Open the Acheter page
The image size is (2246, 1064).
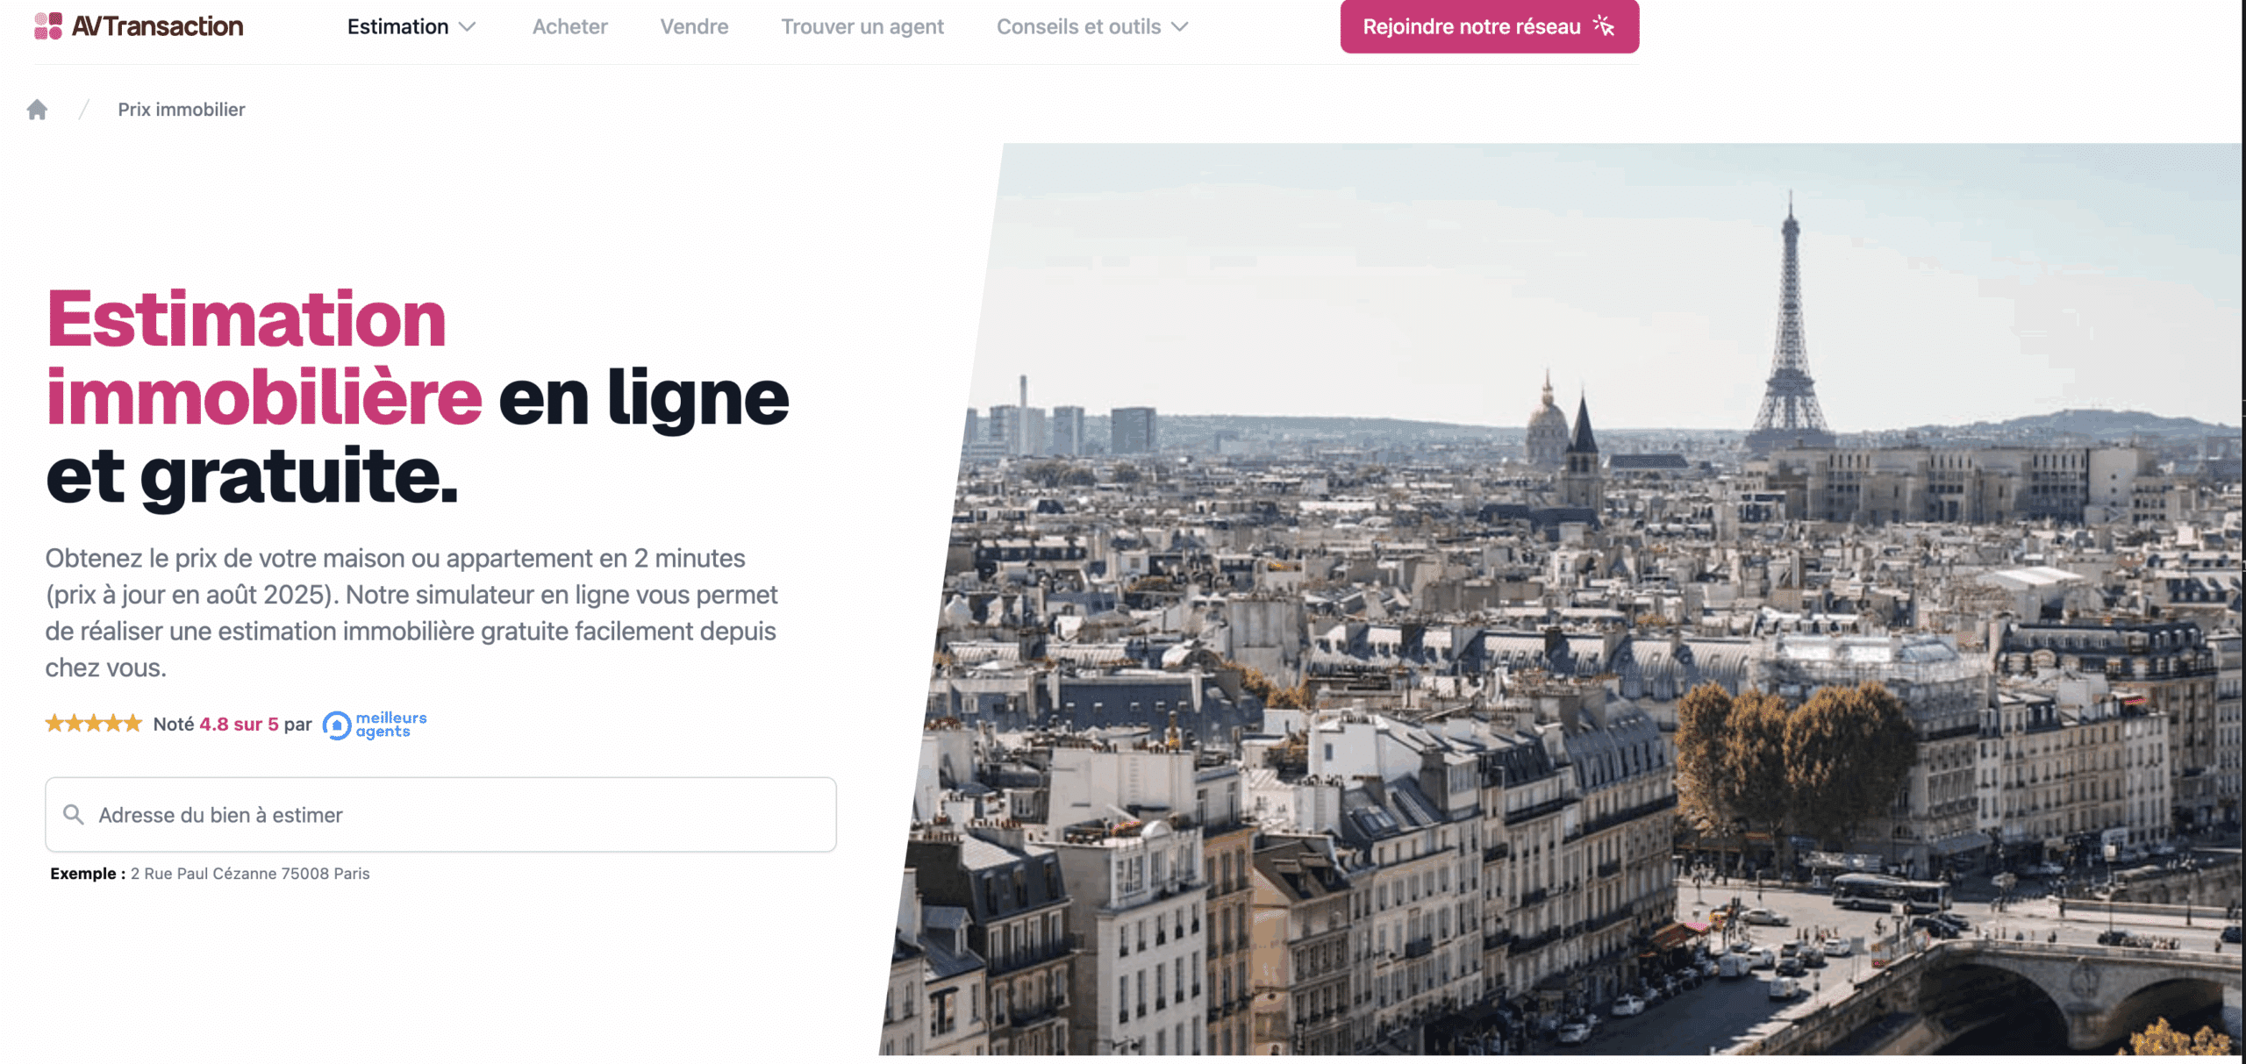[x=570, y=27]
